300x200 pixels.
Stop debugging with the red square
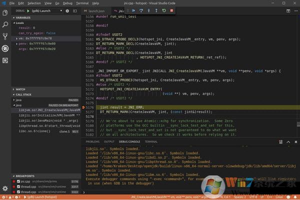pos(171,11)
